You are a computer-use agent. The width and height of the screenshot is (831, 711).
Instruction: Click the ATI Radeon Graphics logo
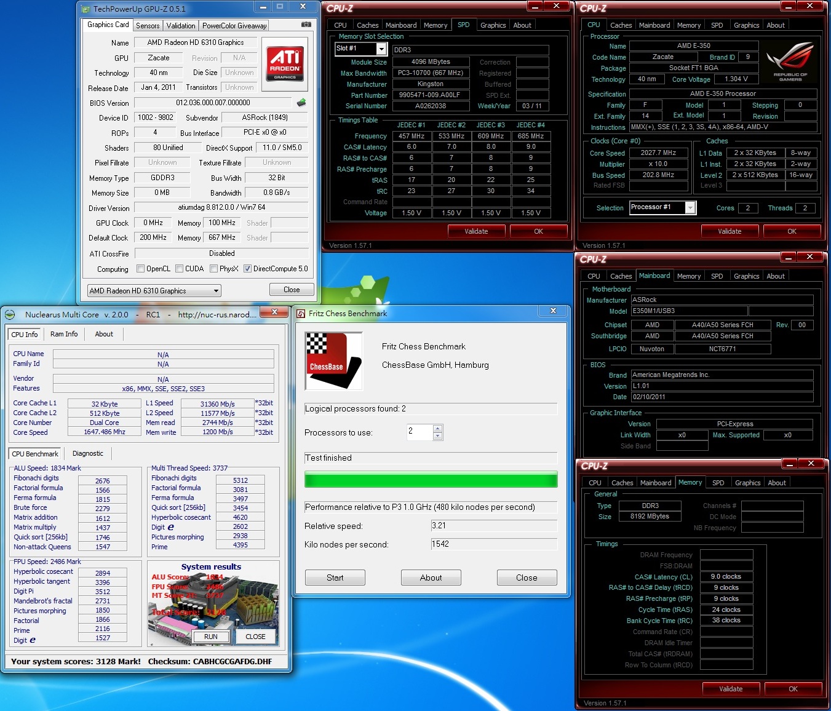tap(285, 63)
